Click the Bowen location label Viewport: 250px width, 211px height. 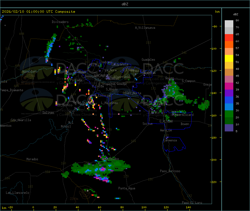(185, 124)
